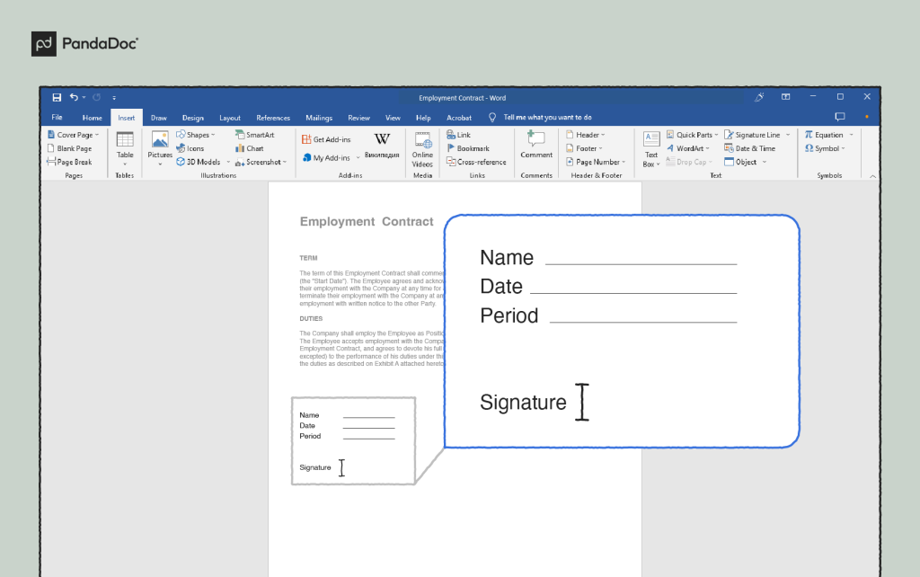
Task: Click the Pictures icon
Action: 160,141
